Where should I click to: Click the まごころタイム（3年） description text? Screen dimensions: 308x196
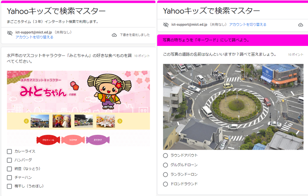click(x=53, y=21)
